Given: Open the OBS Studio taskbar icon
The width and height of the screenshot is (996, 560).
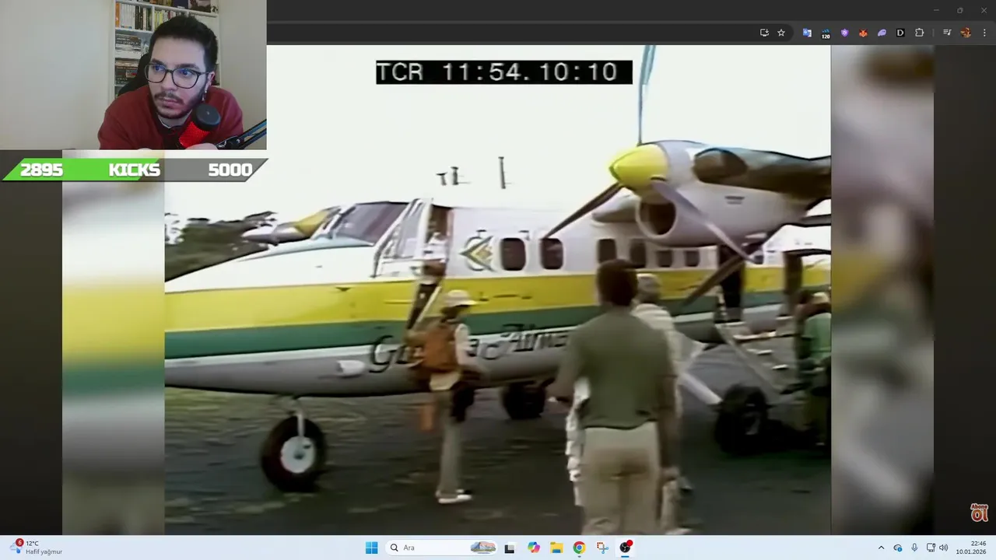Looking at the screenshot, I should (625, 548).
